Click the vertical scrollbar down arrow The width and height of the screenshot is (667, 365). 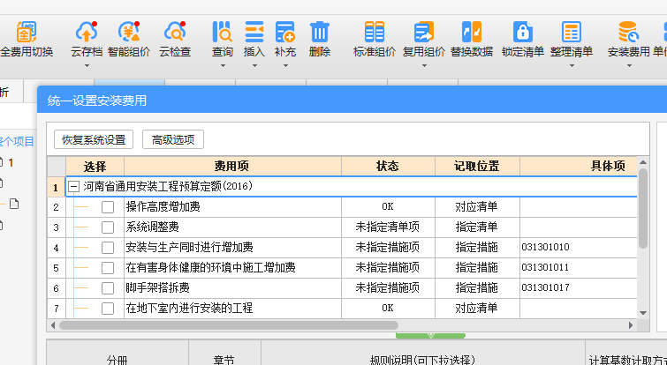pos(643,313)
